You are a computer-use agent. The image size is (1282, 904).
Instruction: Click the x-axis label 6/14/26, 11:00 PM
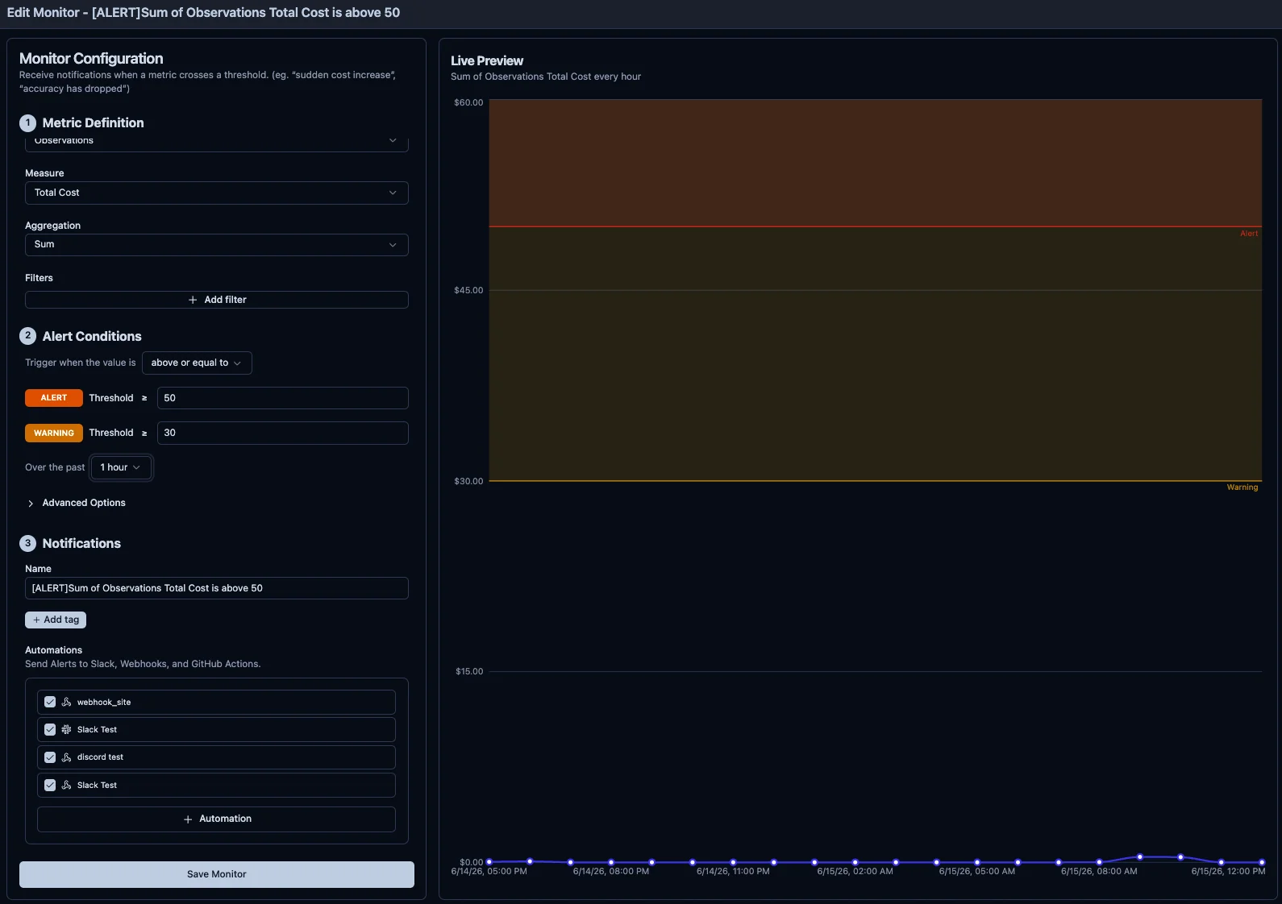(733, 871)
